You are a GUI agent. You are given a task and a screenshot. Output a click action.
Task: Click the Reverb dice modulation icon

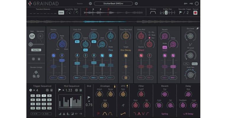point(165,55)
